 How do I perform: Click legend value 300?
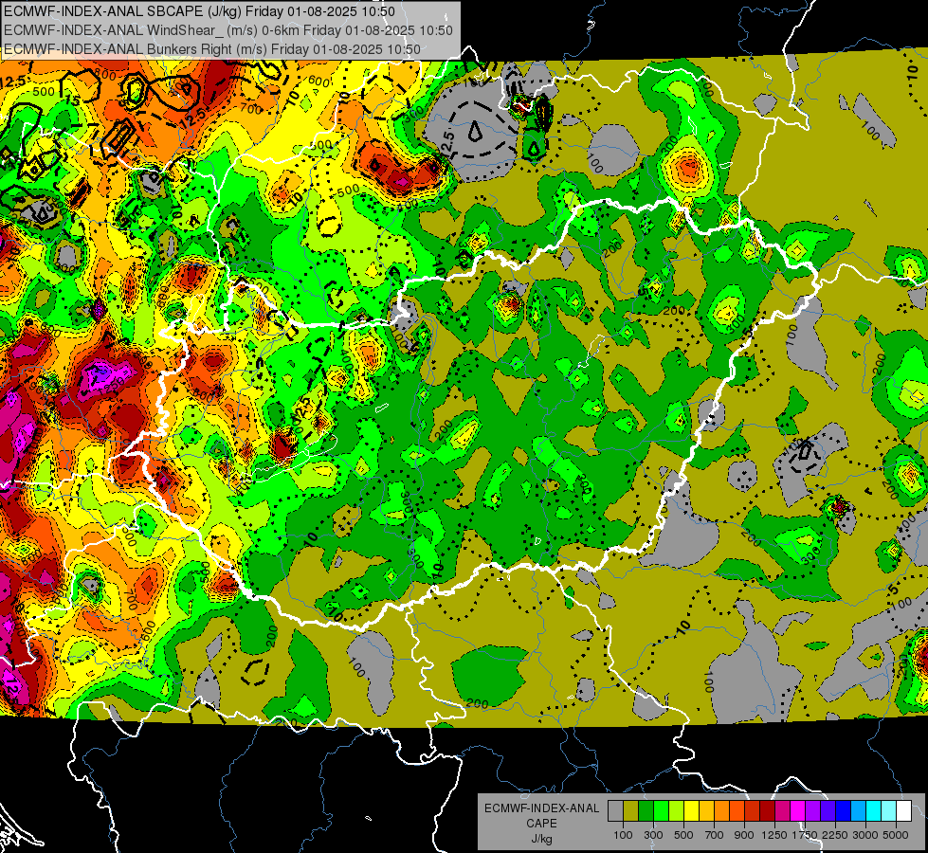tap(653, 835)
